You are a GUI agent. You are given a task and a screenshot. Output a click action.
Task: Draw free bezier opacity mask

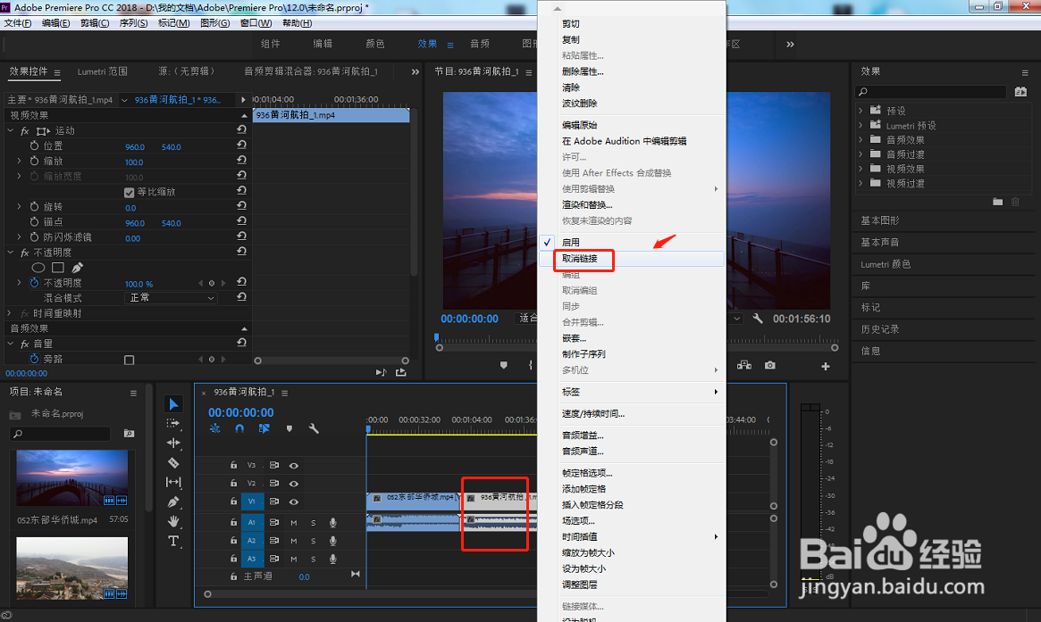(x=77, y=268)
